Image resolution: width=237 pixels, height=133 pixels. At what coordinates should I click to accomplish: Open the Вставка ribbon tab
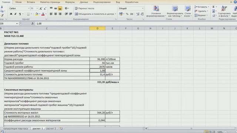tap(31, 2)
